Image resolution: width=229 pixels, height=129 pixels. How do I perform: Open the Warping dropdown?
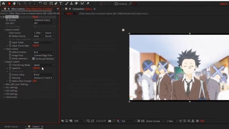44,78
